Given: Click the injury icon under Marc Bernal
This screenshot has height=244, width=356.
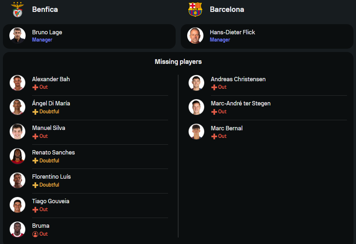Looking at the screenshot, I should pyautogui.click(x=214, y=136).
